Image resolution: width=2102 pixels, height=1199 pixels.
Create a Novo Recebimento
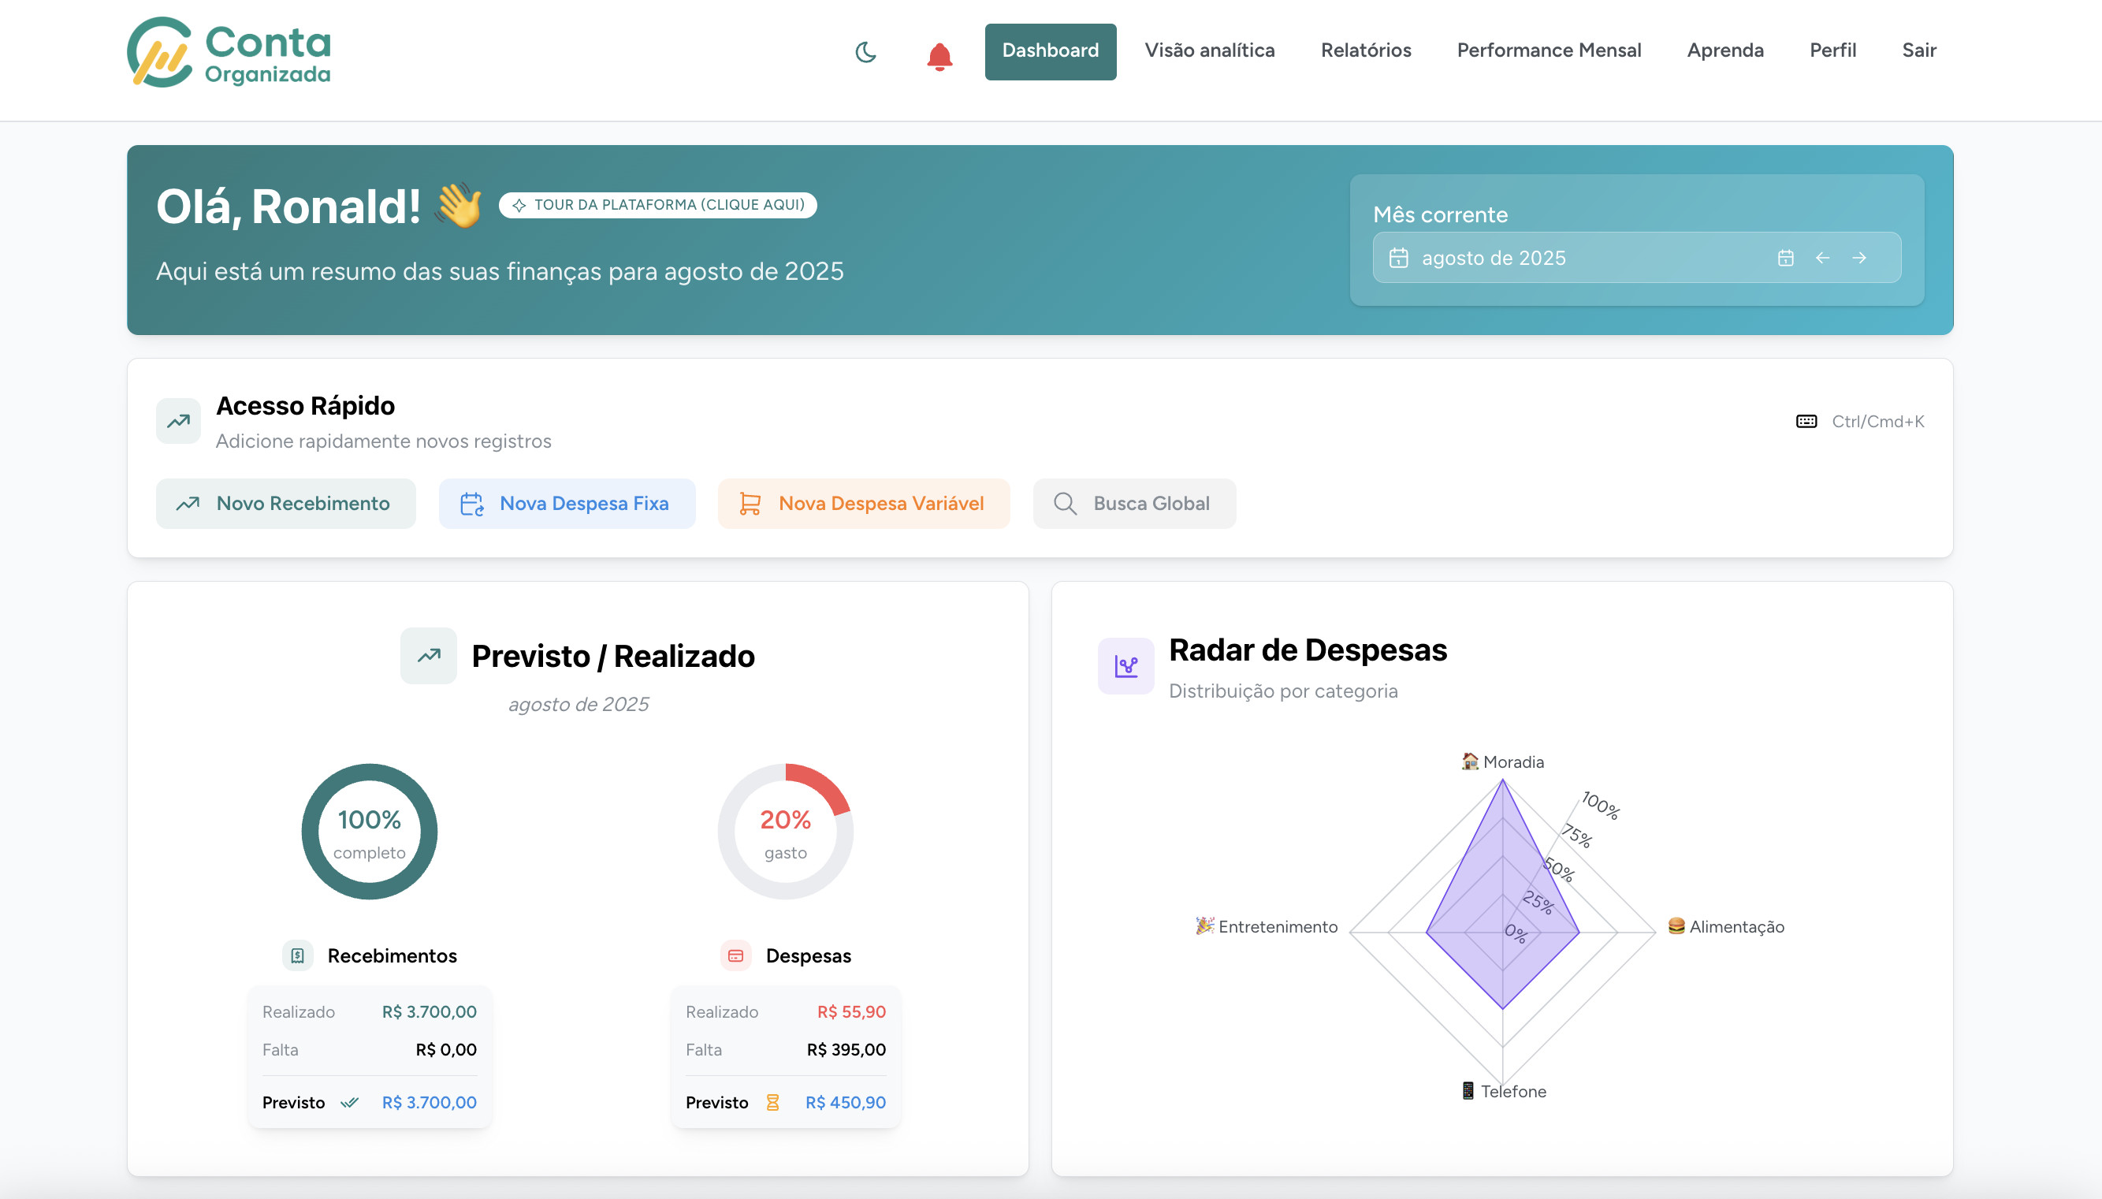point(285,503)
